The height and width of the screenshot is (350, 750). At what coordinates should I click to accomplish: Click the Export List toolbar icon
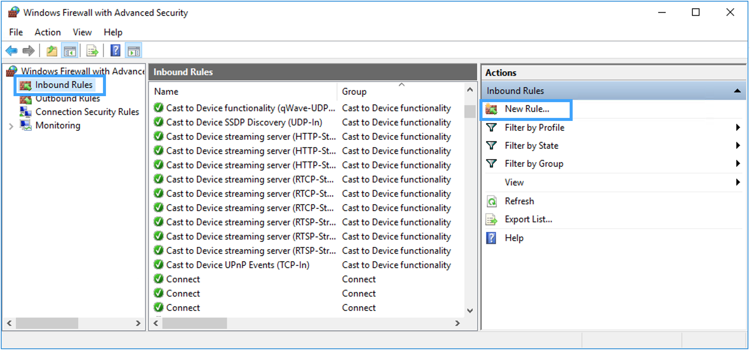click(92, 50)
